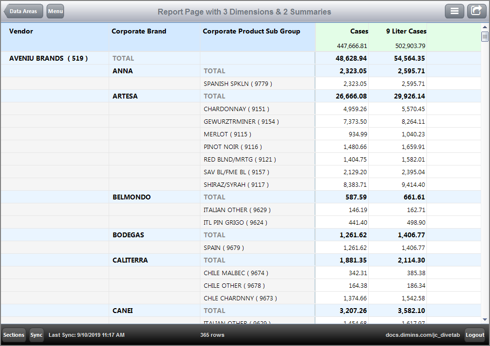Click Pinot Noir value 1,659.91
Viewport: 490px width, 346px height.
[x=413, y=147]
